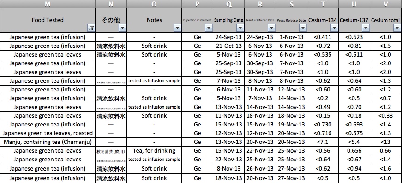402x183 pixels.
Task: Select the Cesium-137 value '<0.575'
Action: coord(354,133)
